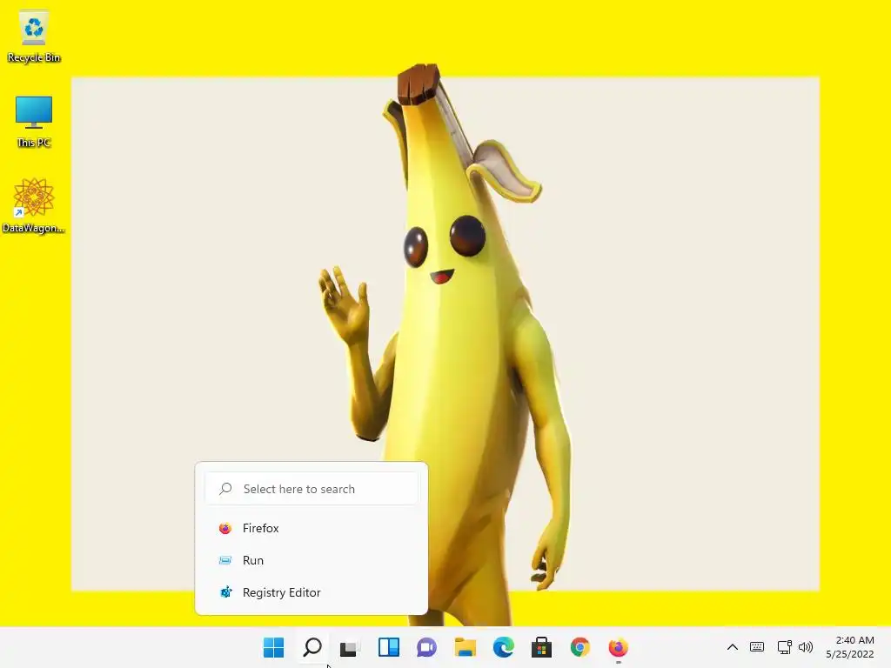Choose Firefox from the search flyout
Image resolution: width=891 pixels, height=668 pixels.
point(312,528)
